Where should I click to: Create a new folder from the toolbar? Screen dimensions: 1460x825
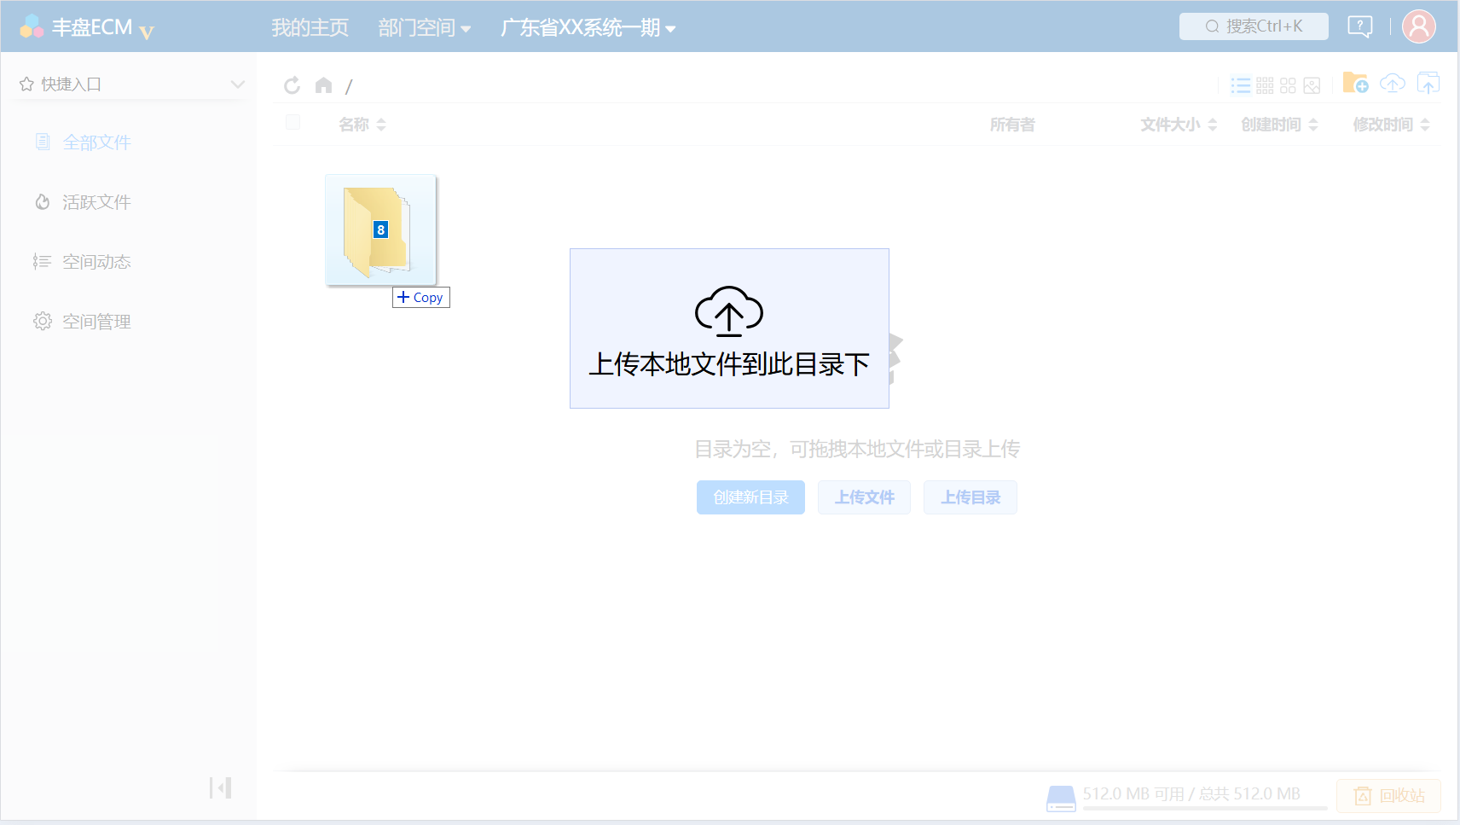tap(1355, 83)
